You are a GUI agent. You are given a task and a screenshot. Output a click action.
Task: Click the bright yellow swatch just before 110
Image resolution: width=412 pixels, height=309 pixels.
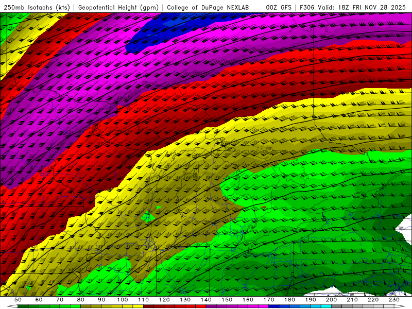[x=138, y=306]
